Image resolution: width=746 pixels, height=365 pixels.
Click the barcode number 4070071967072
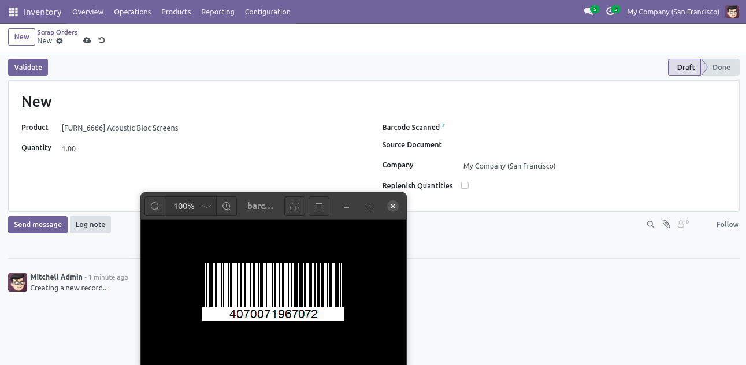273,314
